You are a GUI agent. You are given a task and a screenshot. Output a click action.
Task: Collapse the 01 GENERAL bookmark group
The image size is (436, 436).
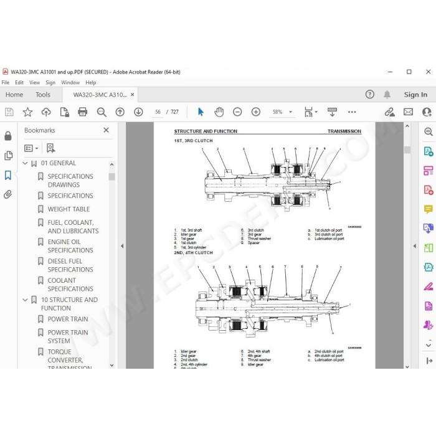(x=26, y=163)
